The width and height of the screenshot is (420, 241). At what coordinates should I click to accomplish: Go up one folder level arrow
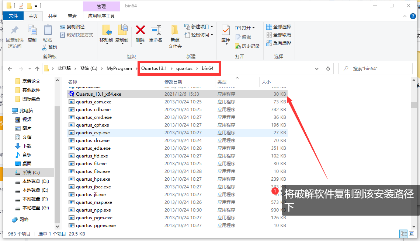37,69
